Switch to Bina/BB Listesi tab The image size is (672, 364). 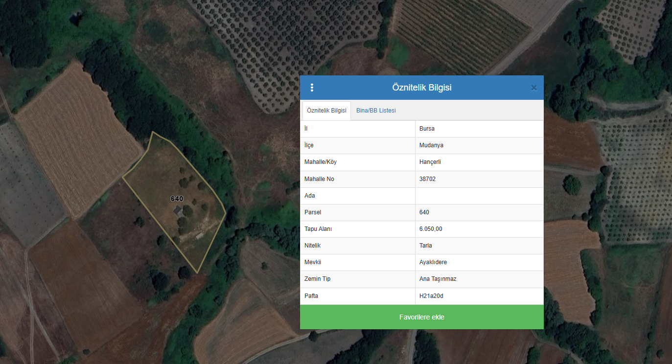click(376, 111)
